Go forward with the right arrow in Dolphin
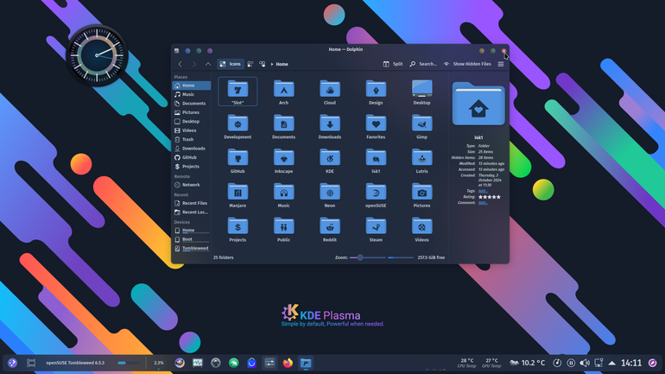 194,64
